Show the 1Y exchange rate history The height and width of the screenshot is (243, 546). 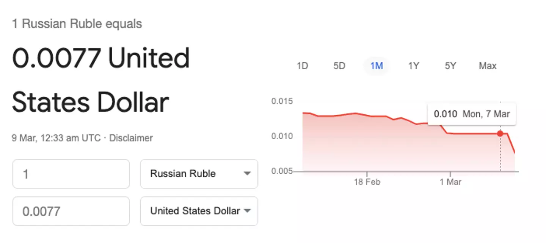coord(413,66)
